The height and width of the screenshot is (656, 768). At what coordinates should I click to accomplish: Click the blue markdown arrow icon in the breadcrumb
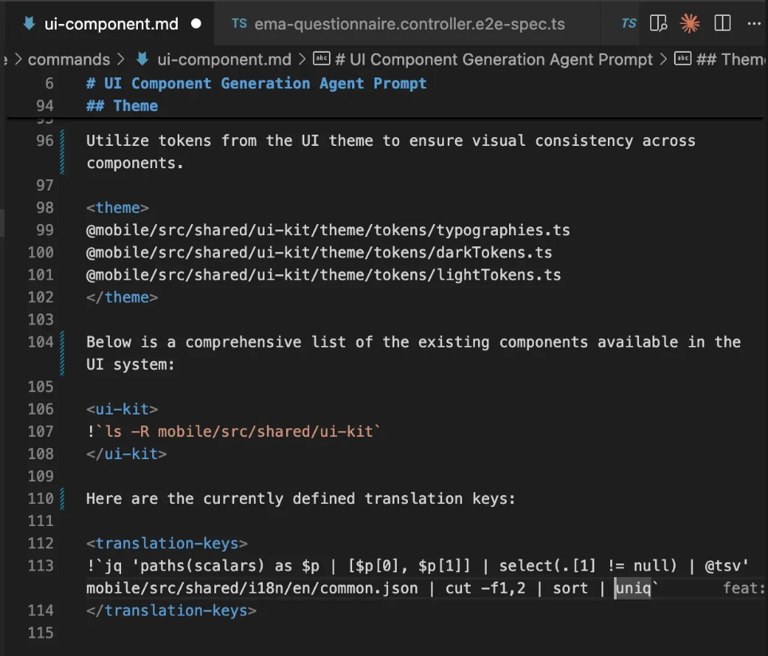143,60
